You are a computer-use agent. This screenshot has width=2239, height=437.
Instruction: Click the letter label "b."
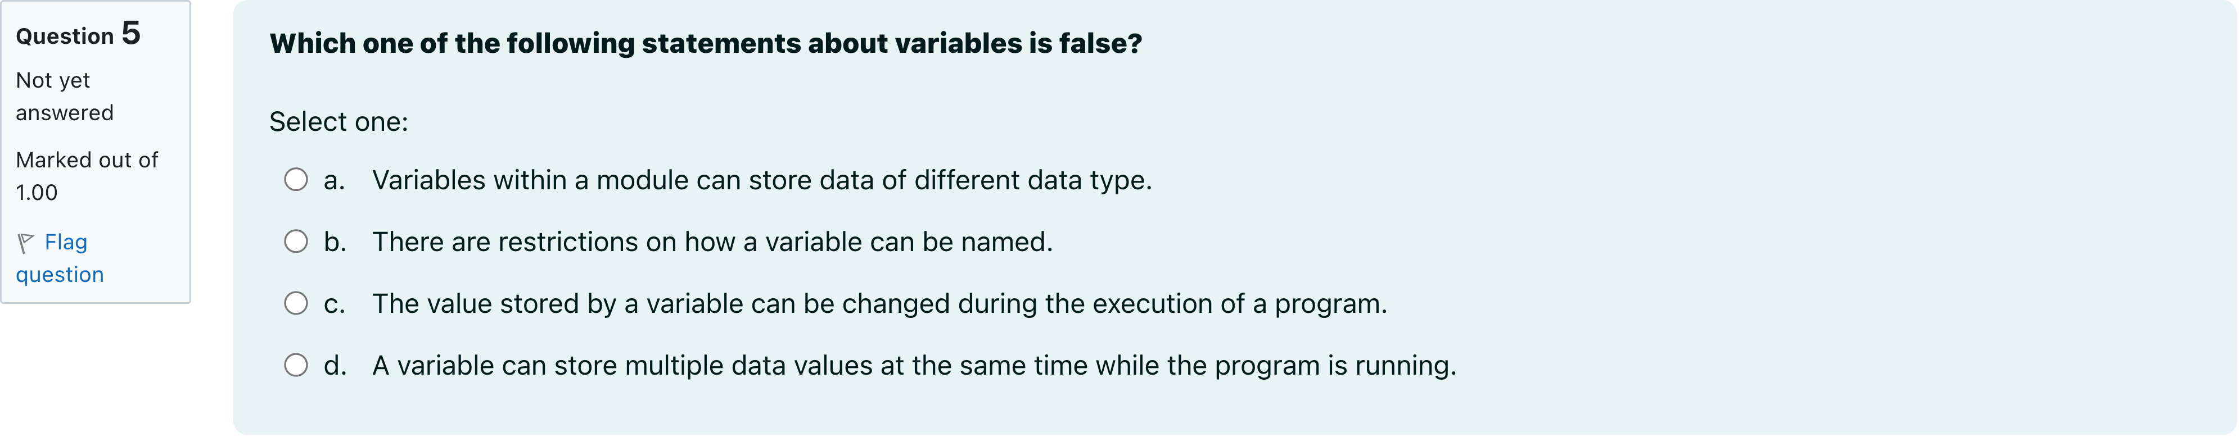tap(335, 242)
